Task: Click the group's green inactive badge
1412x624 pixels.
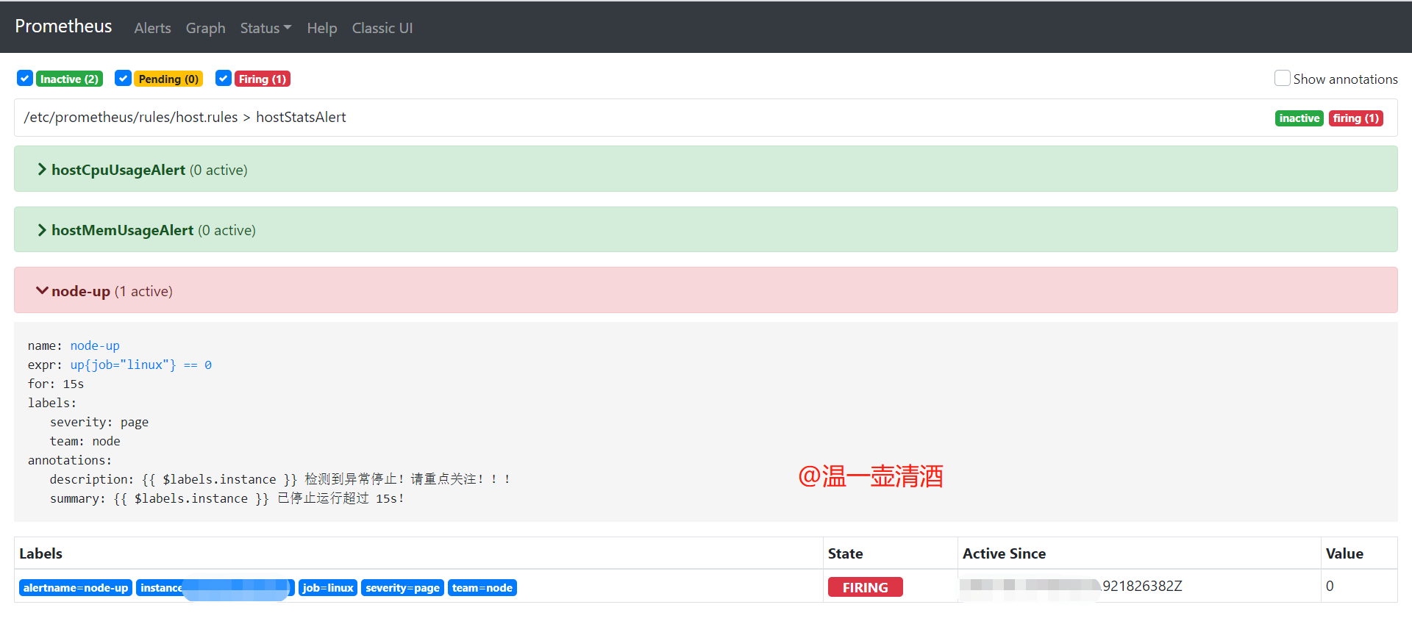Action: coord(1299,118)
